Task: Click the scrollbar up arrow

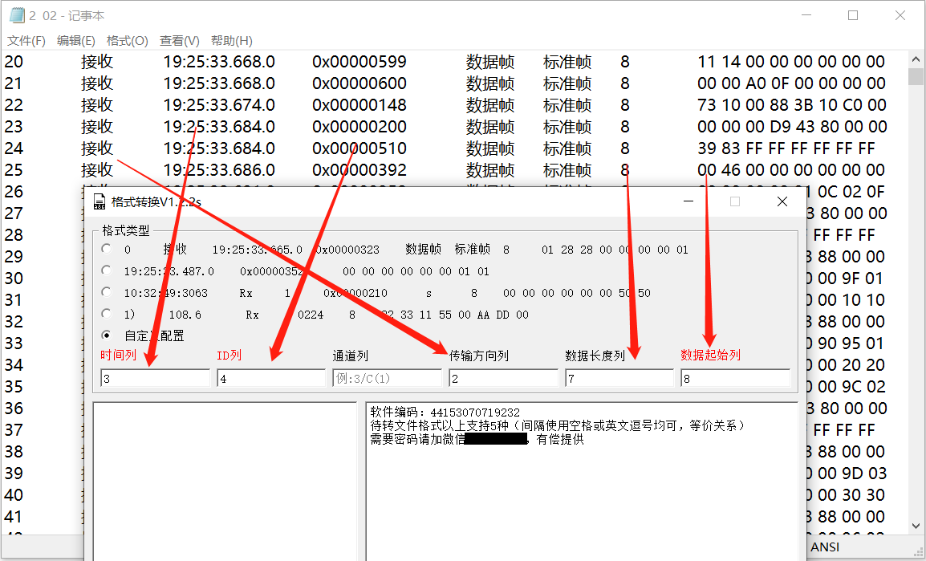Action: point(916,58)
